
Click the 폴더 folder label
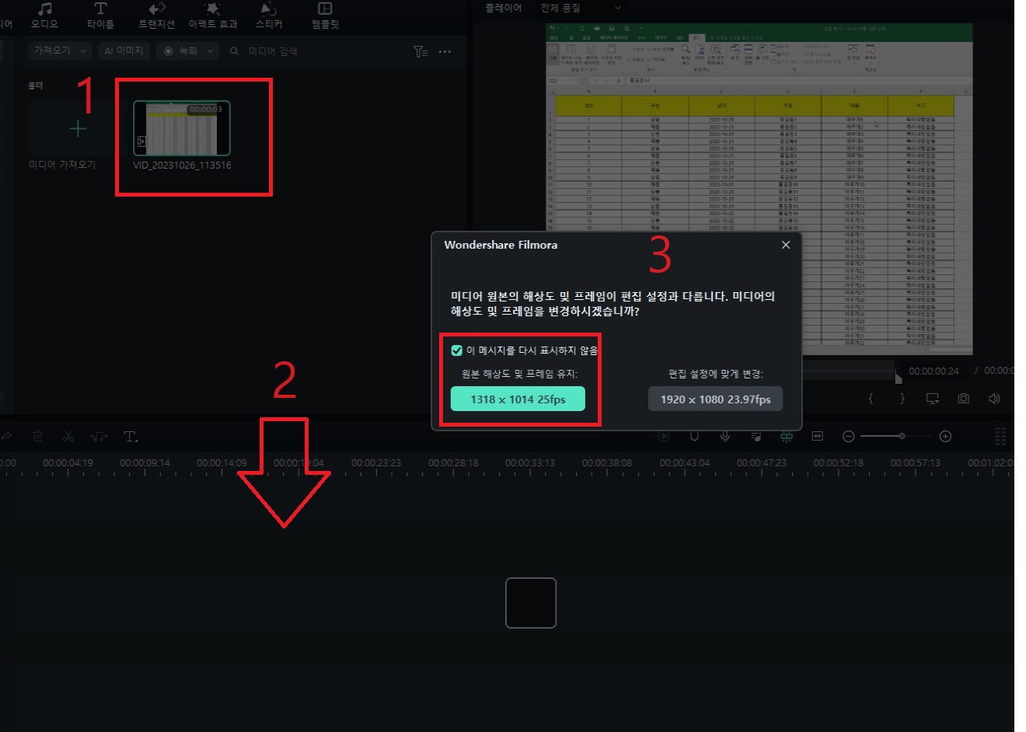[x=36, y=86]
